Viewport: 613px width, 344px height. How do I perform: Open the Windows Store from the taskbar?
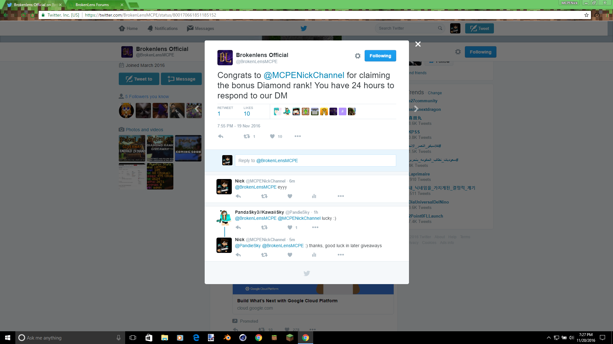[149, 338]
